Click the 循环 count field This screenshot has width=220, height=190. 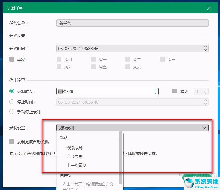click(x=201, y=92)
